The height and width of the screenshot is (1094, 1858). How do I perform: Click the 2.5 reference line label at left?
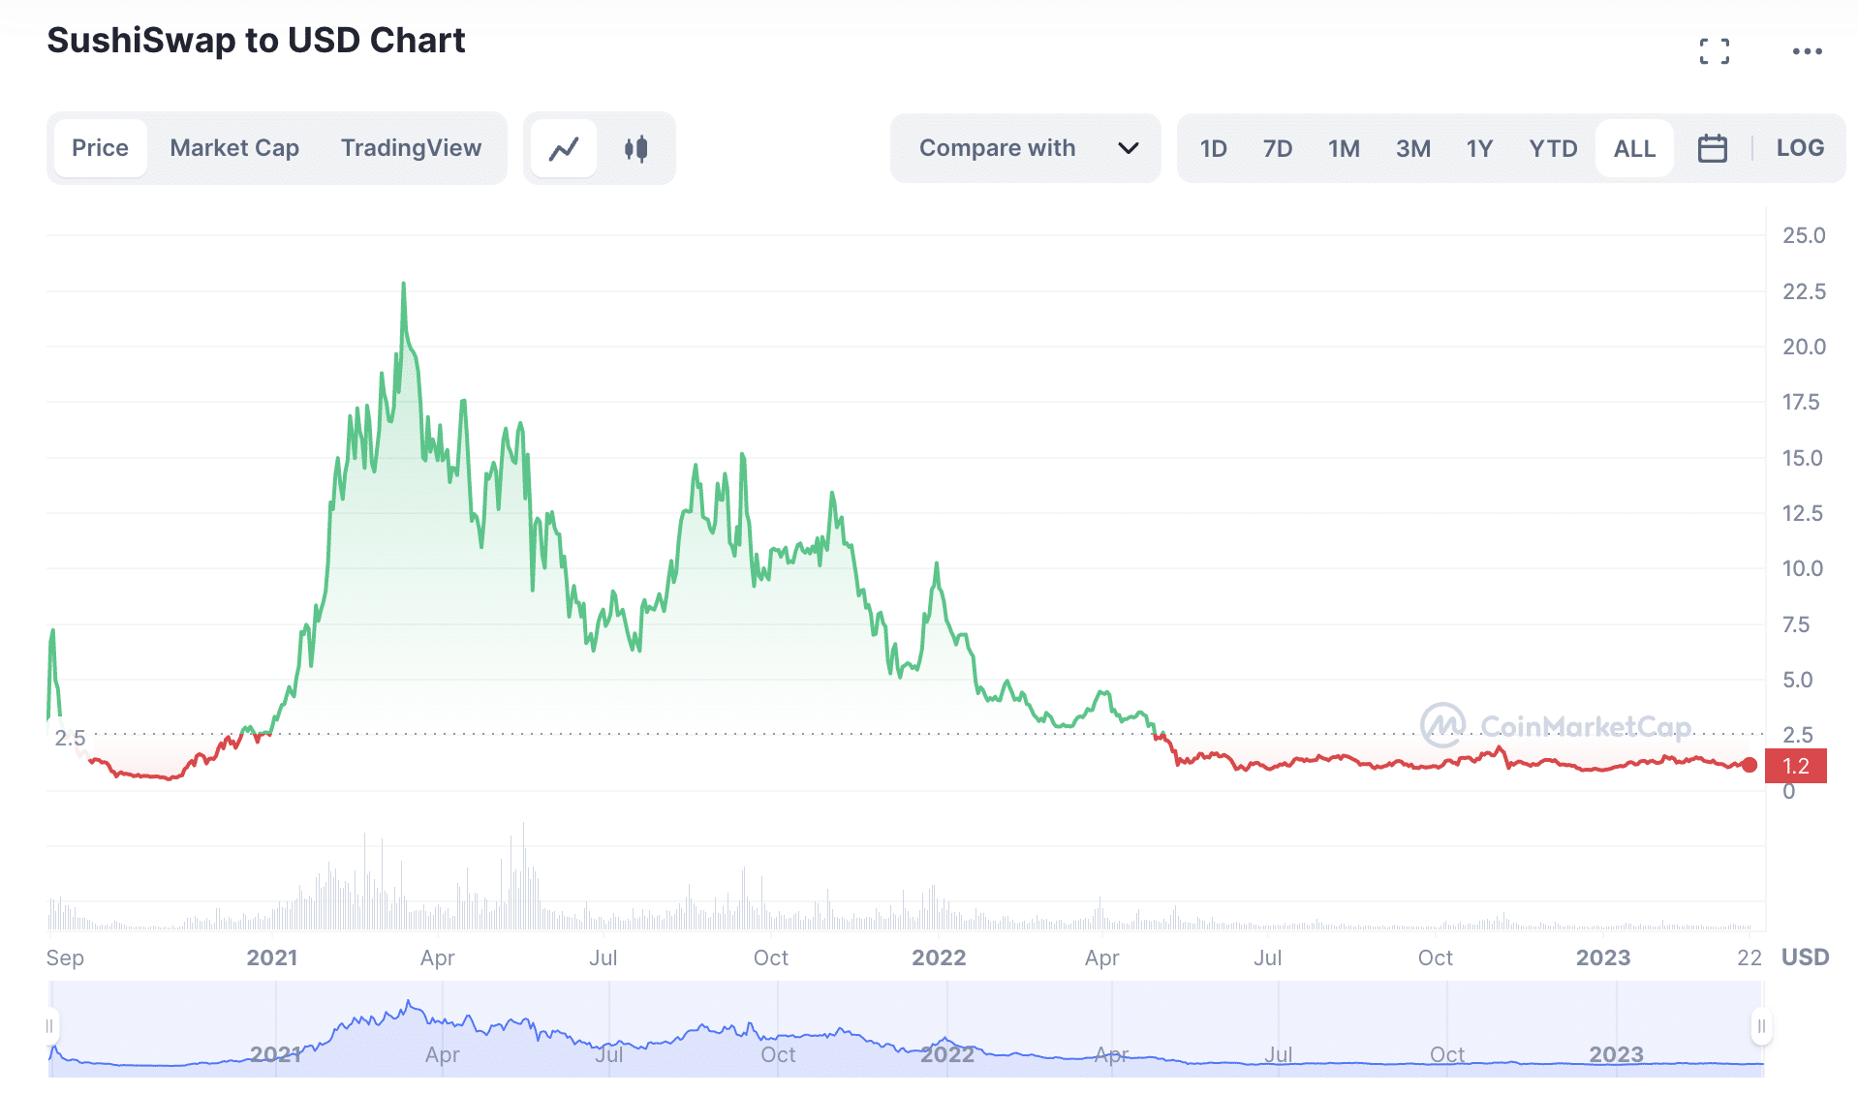coord(70,738)
